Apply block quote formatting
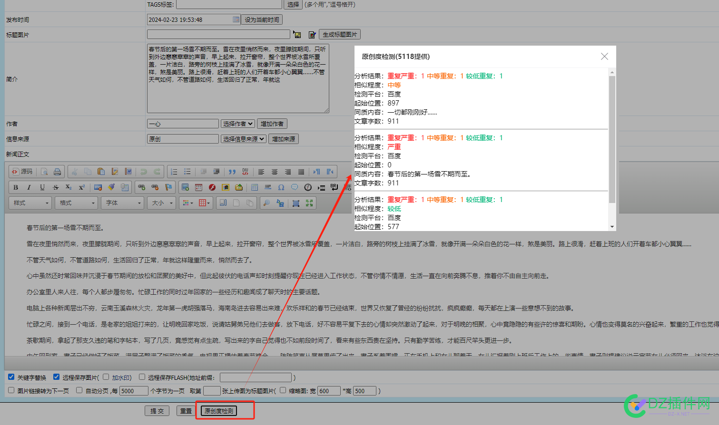 click(x=232, y=172)
